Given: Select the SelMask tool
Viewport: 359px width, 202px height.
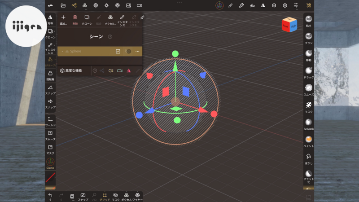Looking at the screenshot, I should point(309,124).
